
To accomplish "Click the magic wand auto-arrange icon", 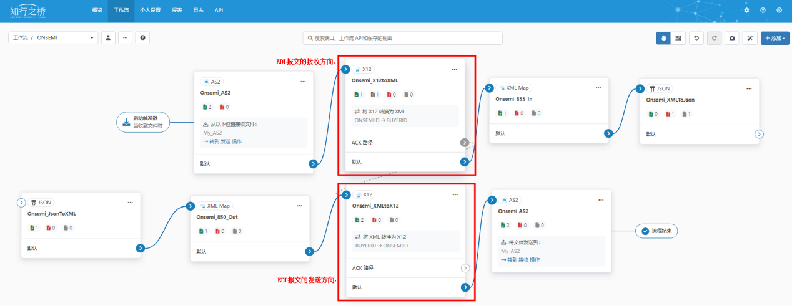I will click(750, 38).
